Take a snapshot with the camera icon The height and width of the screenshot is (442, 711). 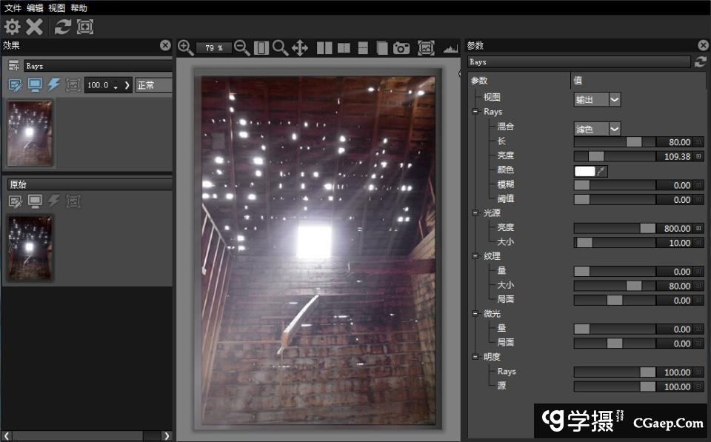pyautogui.click(x=401, y=48)
